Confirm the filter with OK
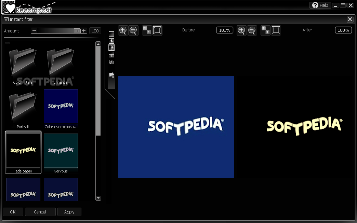357x223 pixels. coord(13,212)
